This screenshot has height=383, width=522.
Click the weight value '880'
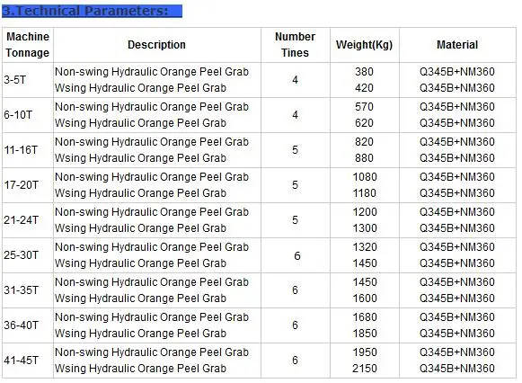(x=364, y=158)
